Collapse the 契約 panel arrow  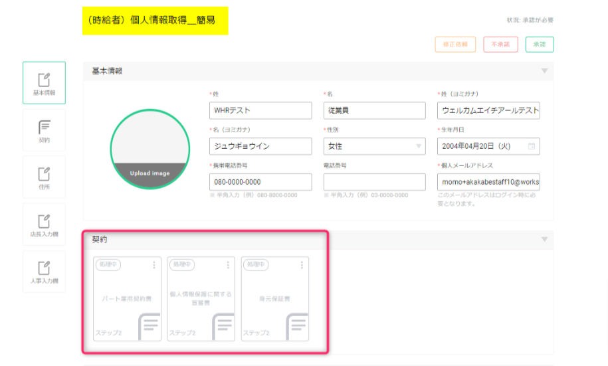(x=544, y=239)
